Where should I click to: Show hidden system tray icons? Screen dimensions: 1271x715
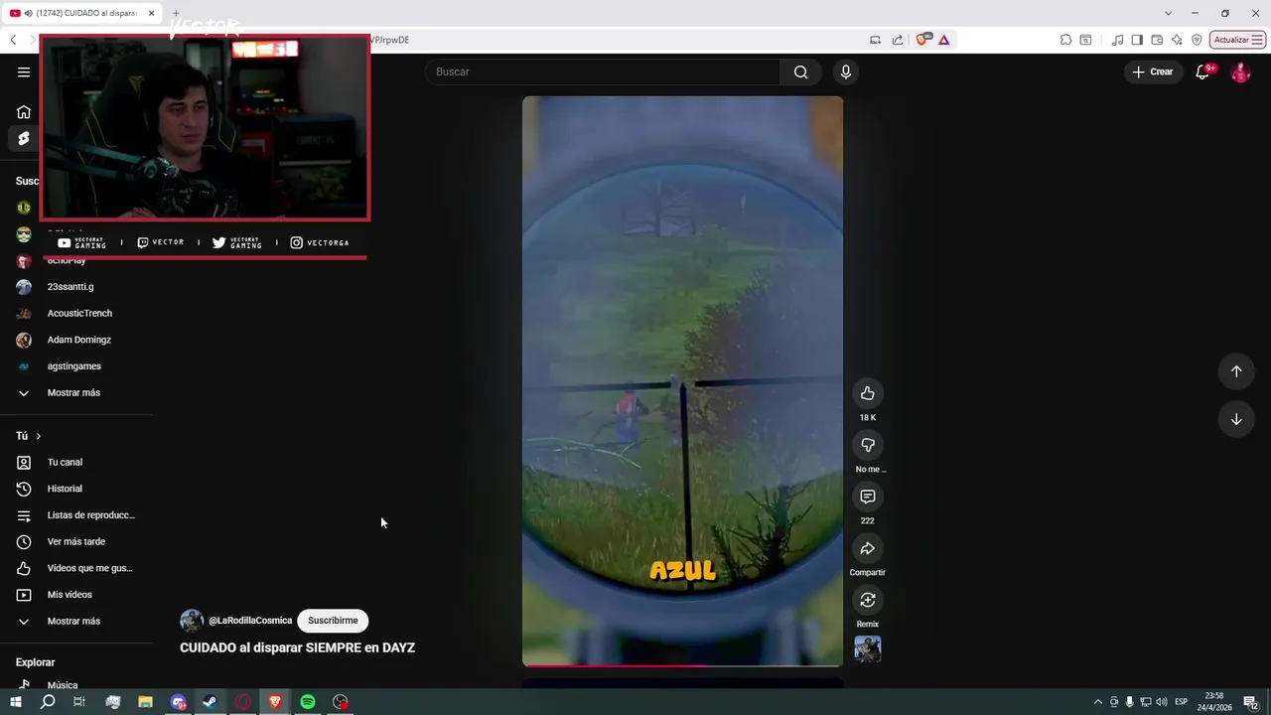click(x=1097, y=702)
